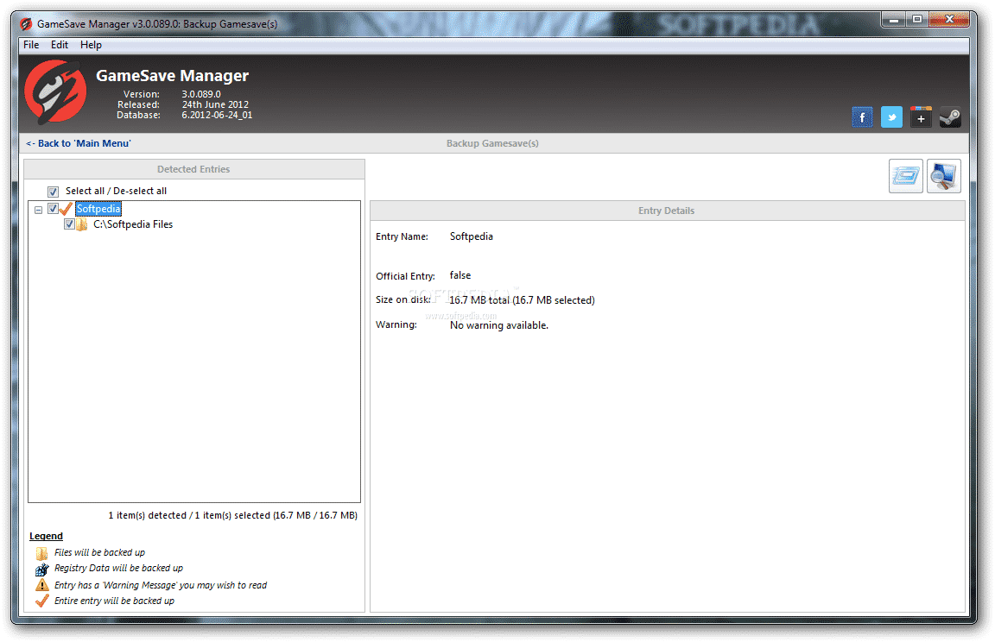Screen dimensions: 995x642
Task: Select the Softpedia tree entry
Action: click(98, 209)
